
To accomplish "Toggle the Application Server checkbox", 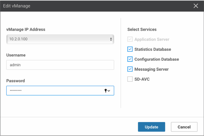I will coord(130,39).
